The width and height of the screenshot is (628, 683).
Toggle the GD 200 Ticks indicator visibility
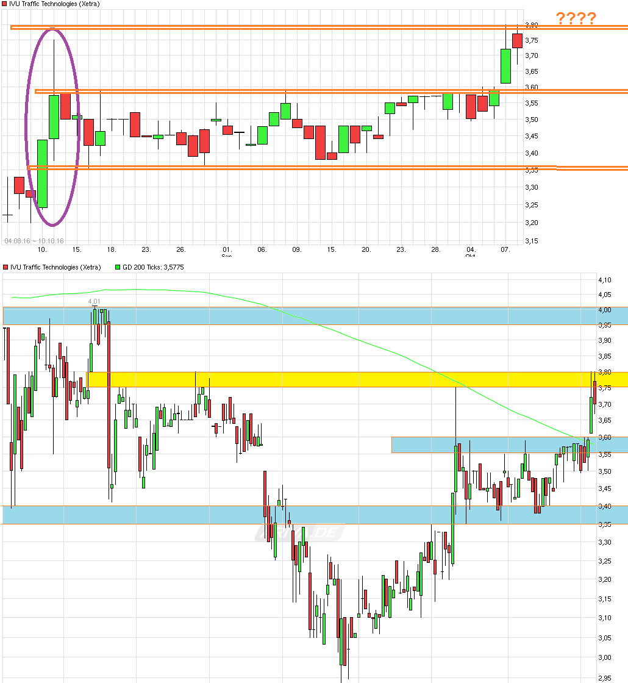click(152, 267)
